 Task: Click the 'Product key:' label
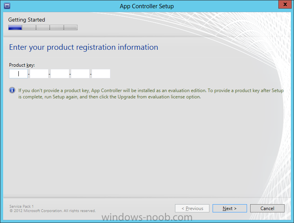click(x=22, y=65)
